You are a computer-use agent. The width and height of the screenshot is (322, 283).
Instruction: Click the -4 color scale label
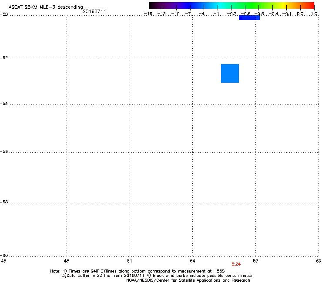click(201, 14)
